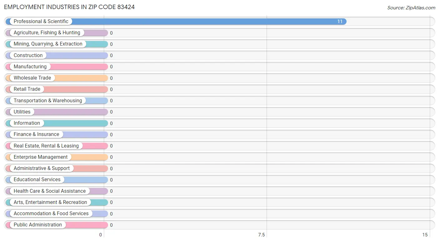439x242 pixels.
Task: Select the Construction bar label
Action: point(28,55)
